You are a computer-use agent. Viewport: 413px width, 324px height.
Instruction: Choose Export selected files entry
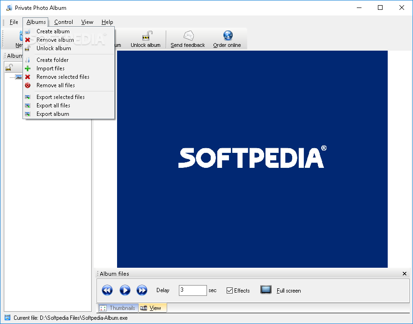tap(69, 97)
